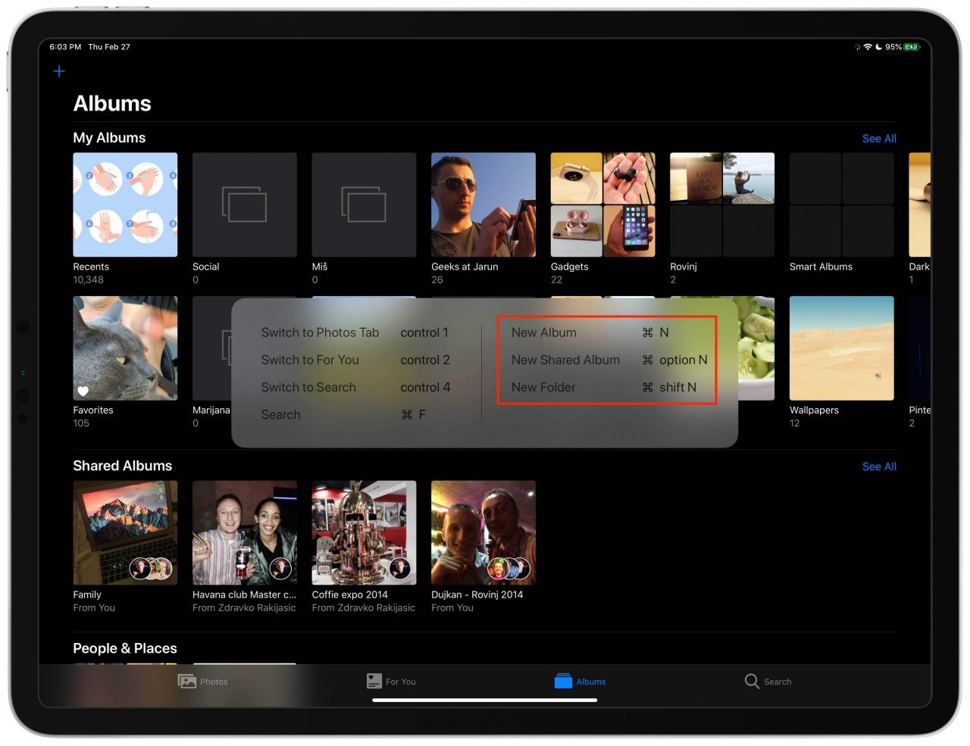The width and height of the screenshot is (970, 746).
Task: Open the Favorites album thumbnail
Action: 125,348
